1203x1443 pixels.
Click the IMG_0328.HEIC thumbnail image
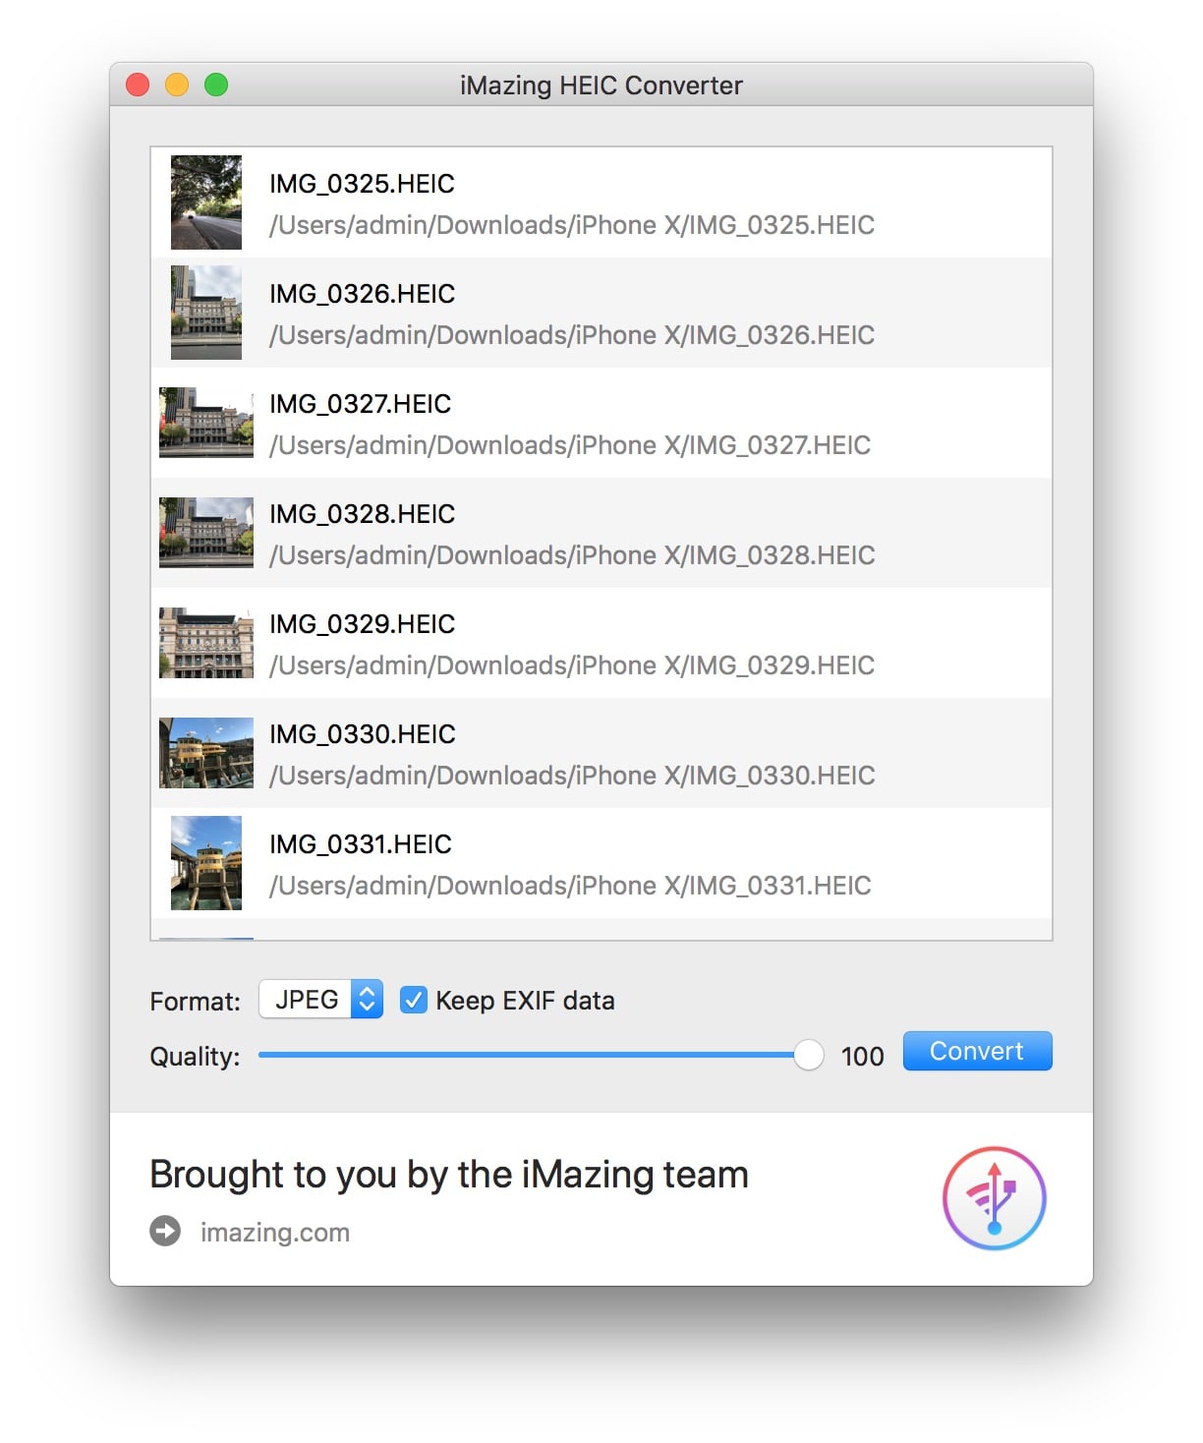coord(204,532)
